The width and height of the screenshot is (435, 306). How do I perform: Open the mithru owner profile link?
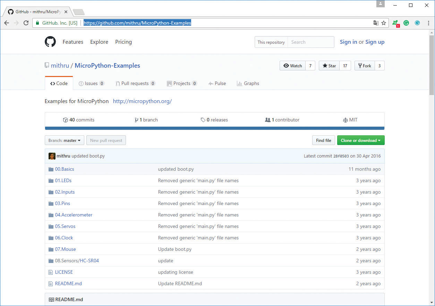[x=60, y=66]
